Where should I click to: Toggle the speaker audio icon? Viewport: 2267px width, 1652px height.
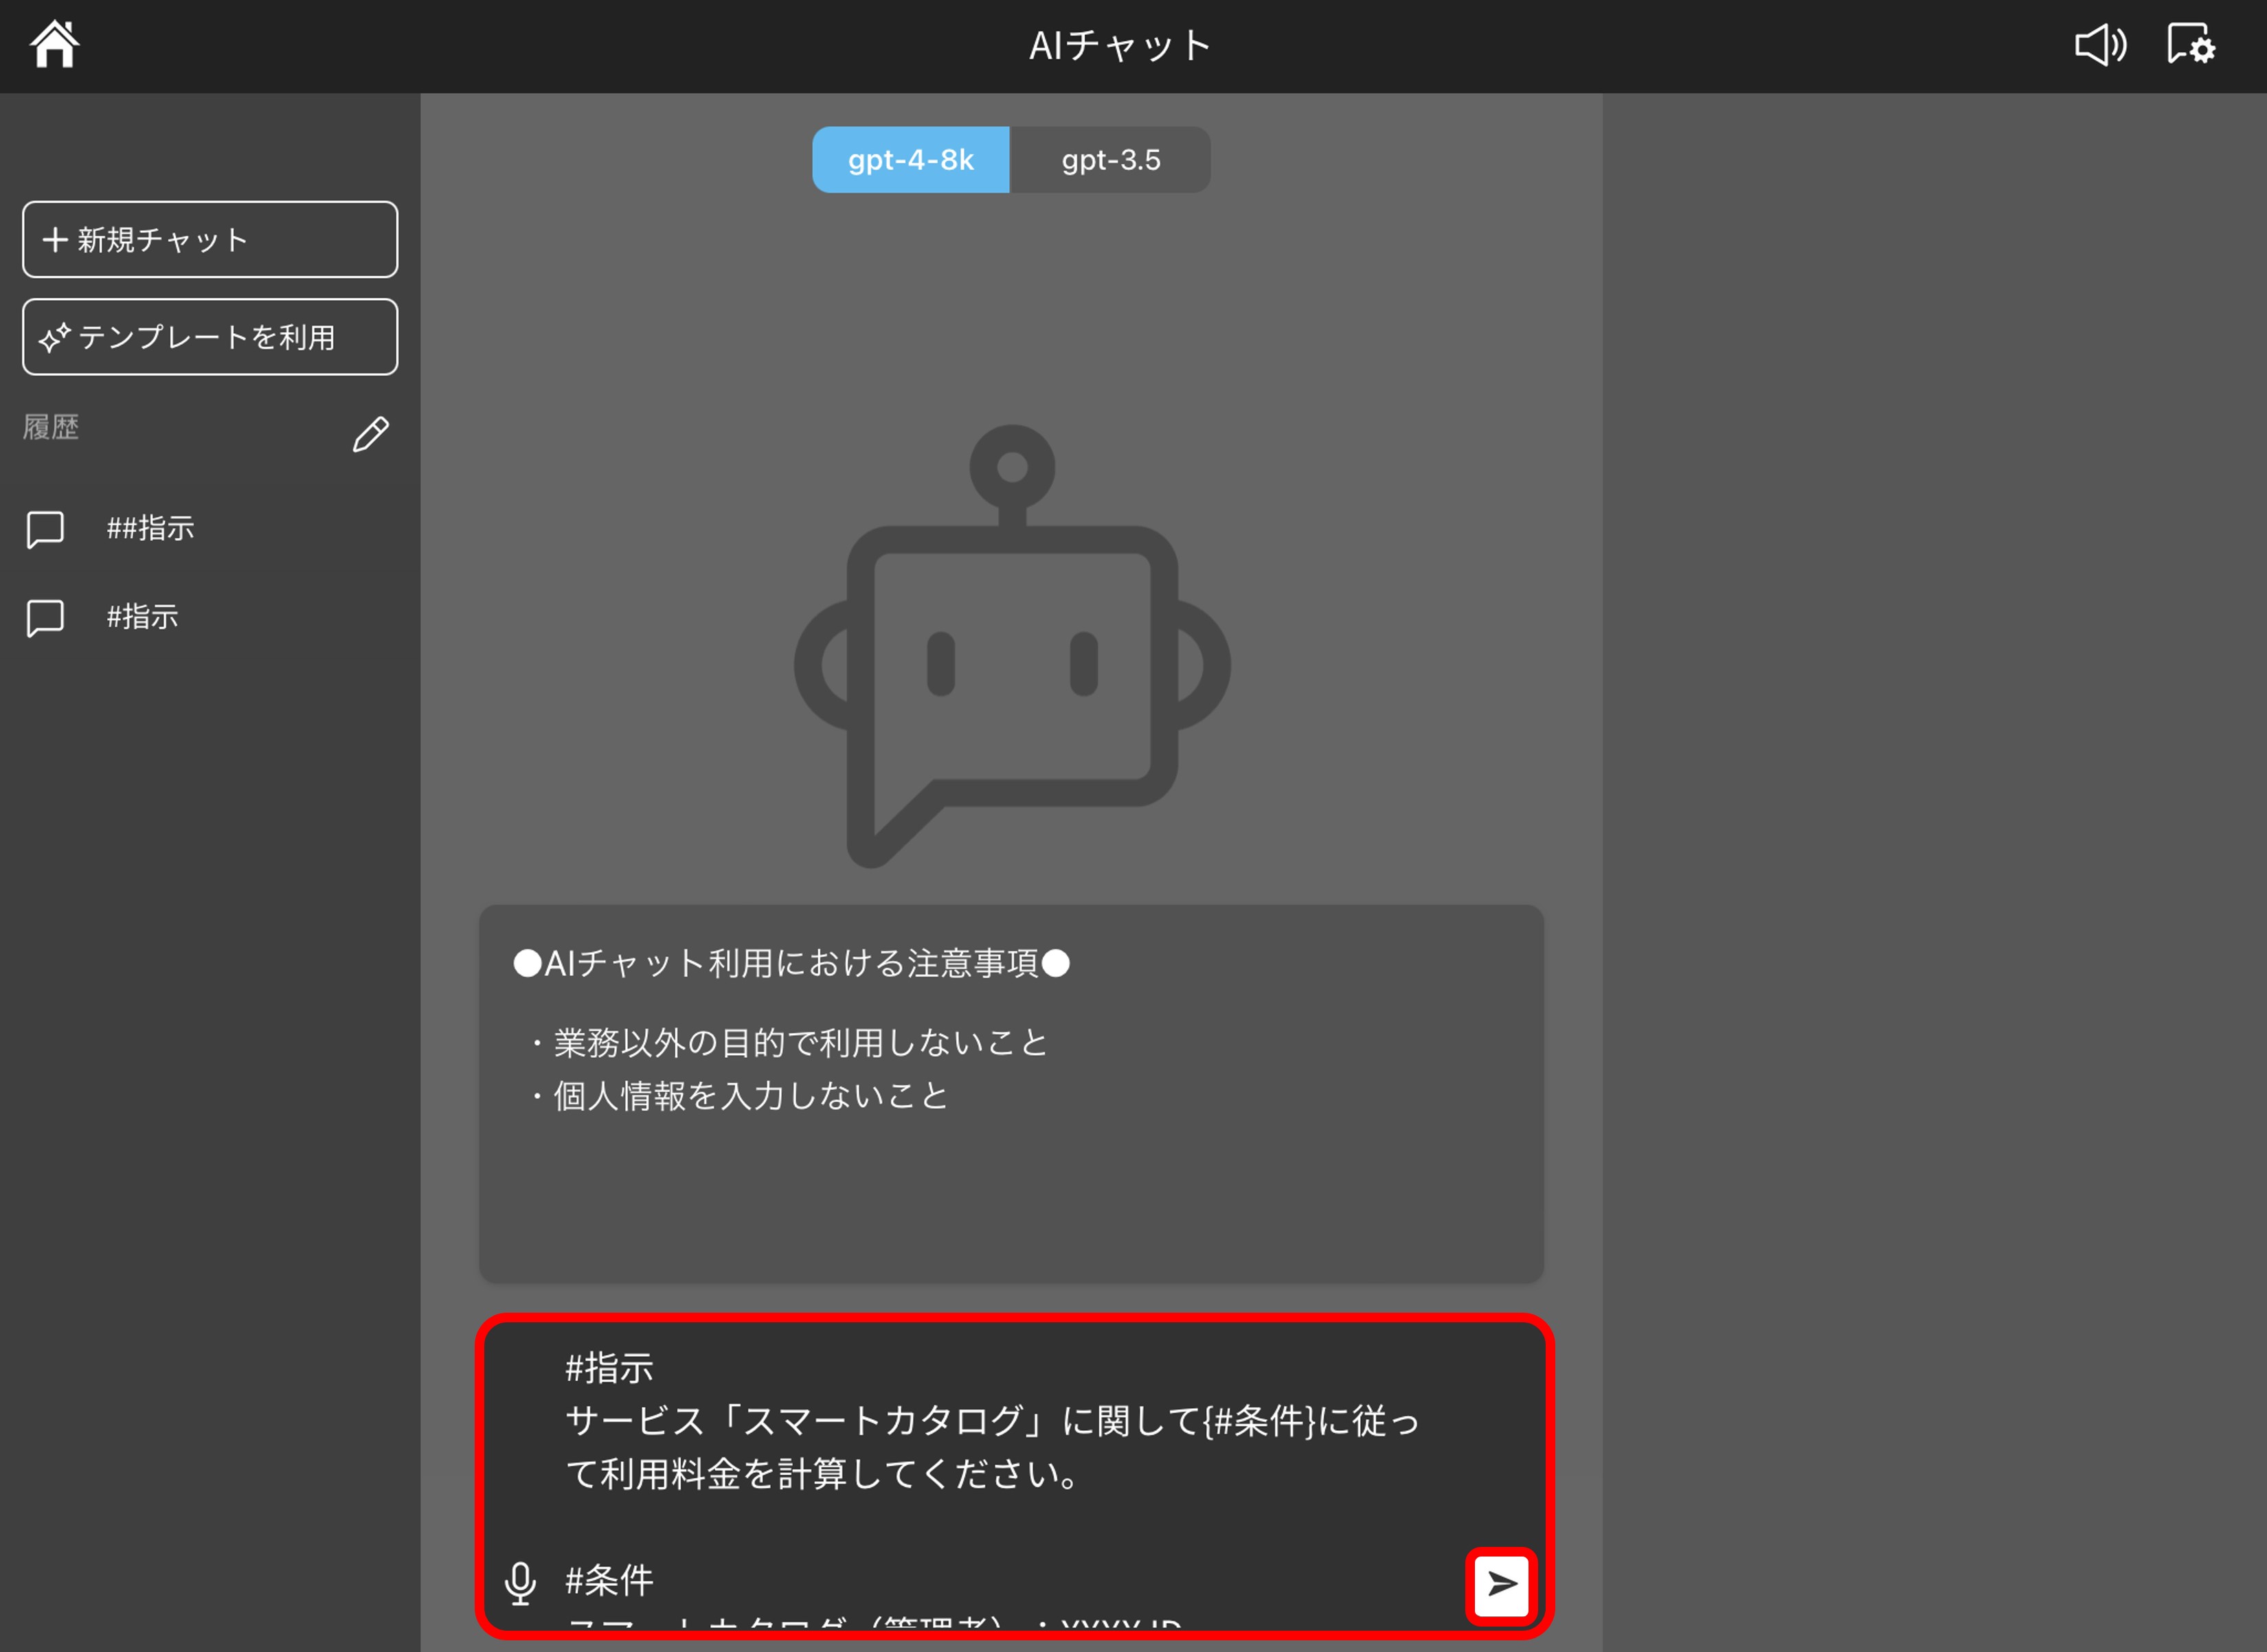tap(2100, 45)
